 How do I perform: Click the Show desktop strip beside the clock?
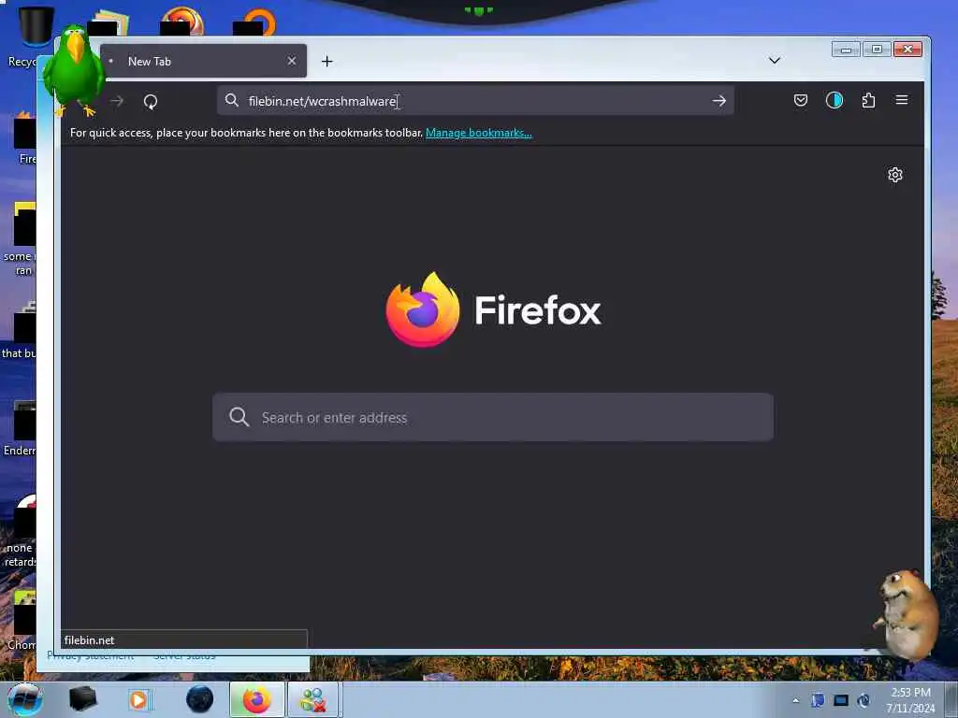(x=951, y=699)
